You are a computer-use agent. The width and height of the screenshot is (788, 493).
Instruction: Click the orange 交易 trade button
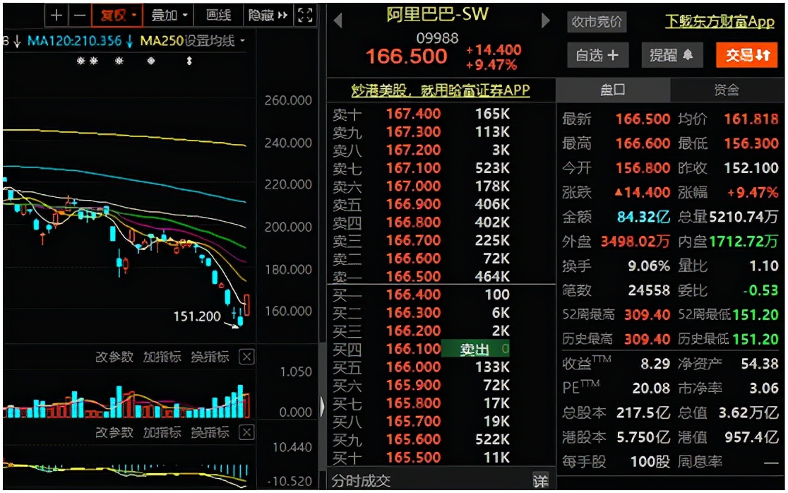tap(746, 55)
